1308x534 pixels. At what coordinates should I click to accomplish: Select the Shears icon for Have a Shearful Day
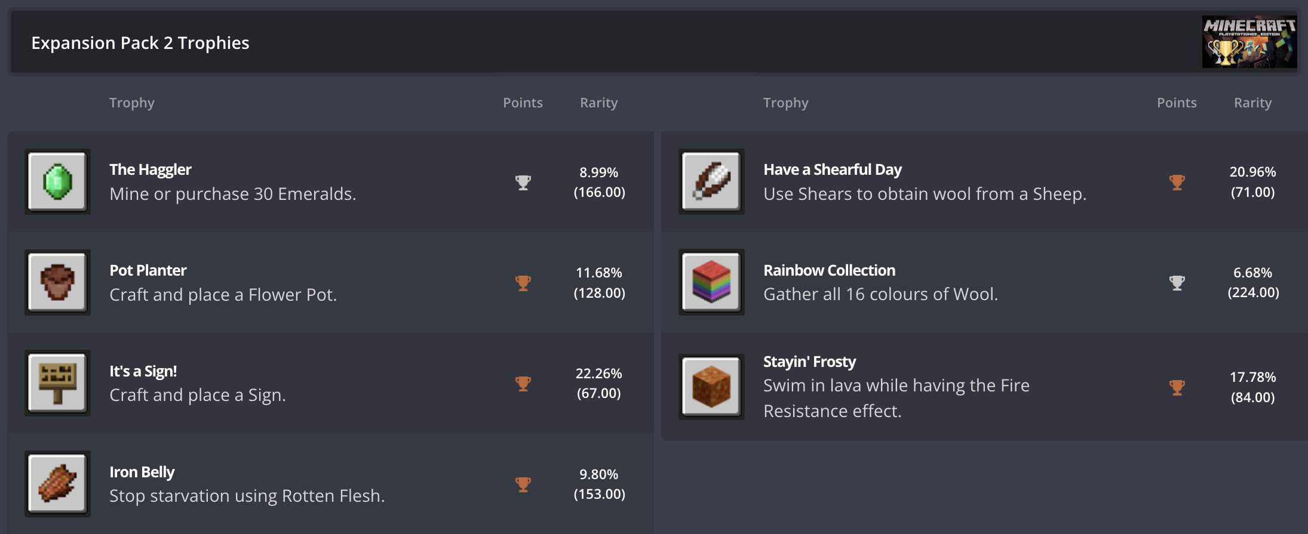pyautogui.click(x=711, y=181)
